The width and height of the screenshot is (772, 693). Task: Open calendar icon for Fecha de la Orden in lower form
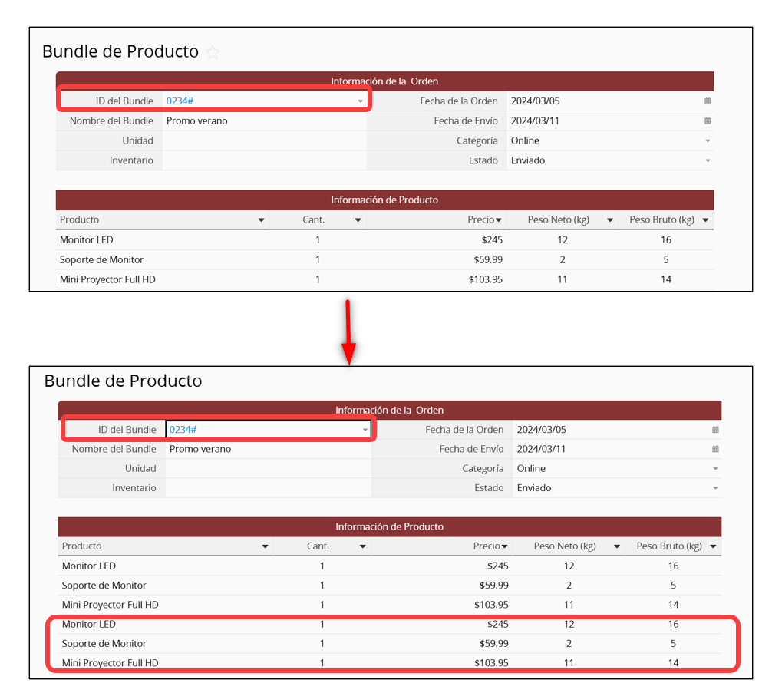(x=715, y=430)
